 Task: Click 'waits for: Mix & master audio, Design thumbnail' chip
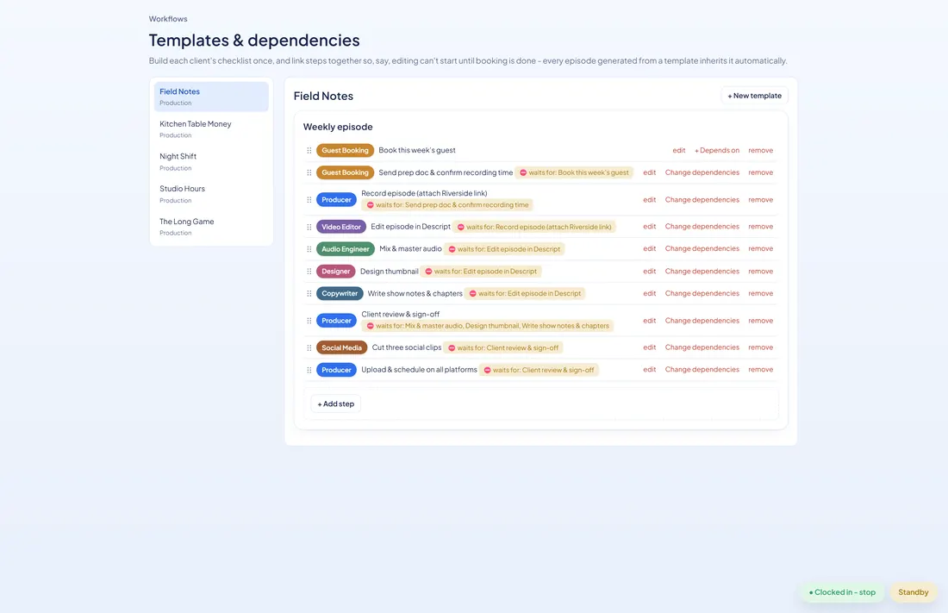pyautogui.click(x=487, y=326)
